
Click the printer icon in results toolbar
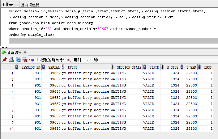(x=11, y=60)
